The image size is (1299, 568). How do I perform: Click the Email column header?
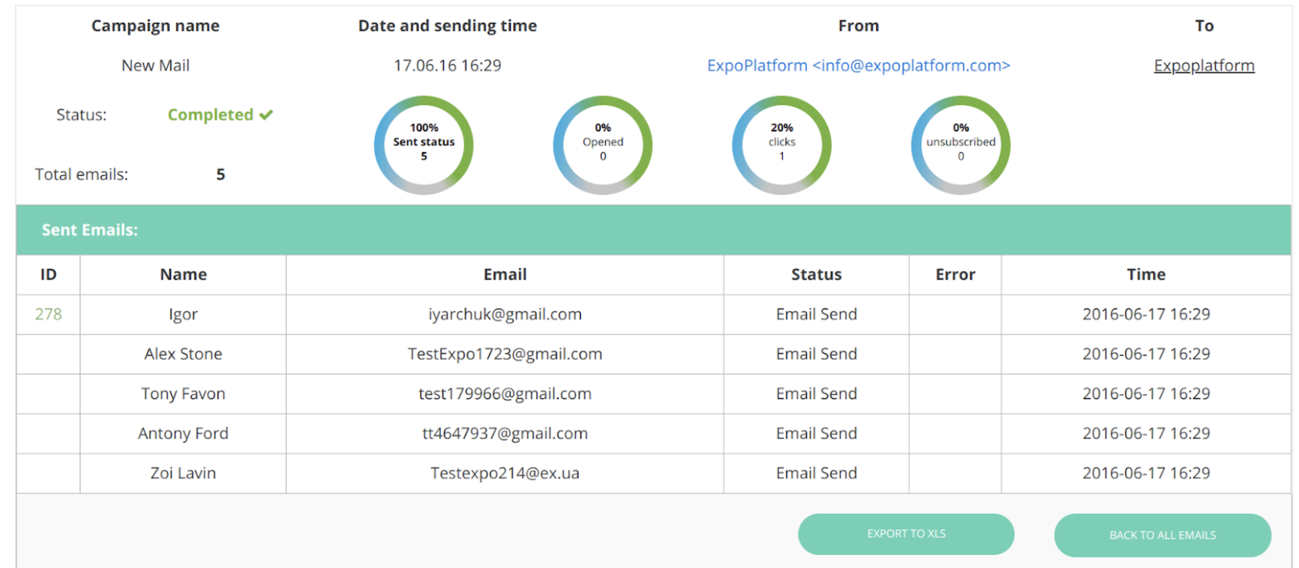point(505,274)
